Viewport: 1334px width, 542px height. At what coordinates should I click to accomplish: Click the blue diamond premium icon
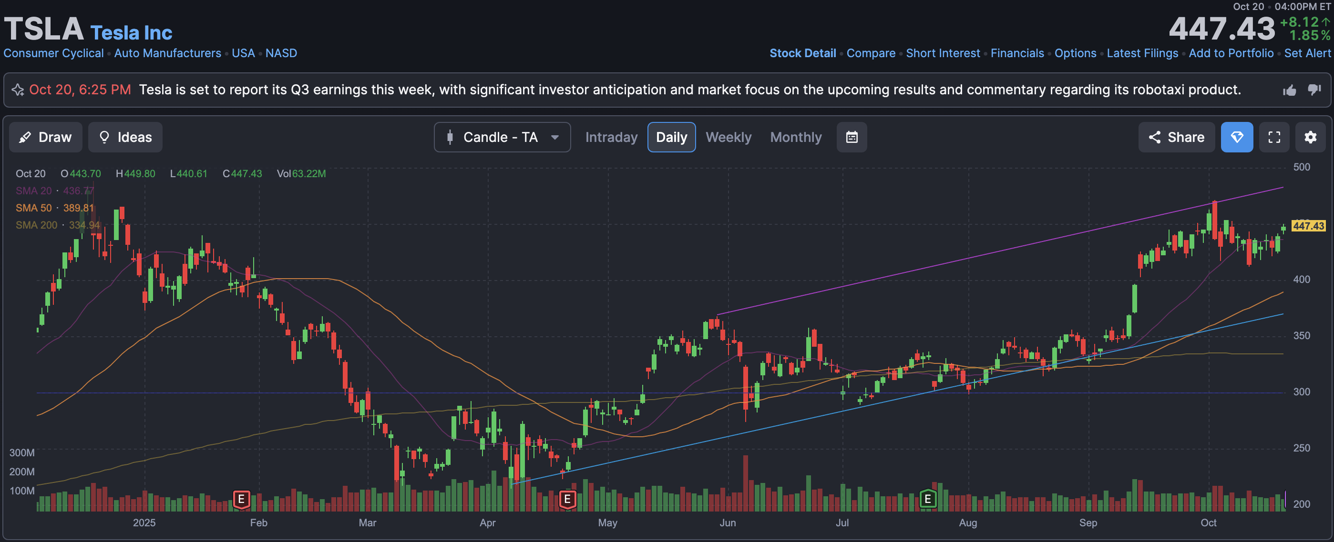tap(1237, 137)
